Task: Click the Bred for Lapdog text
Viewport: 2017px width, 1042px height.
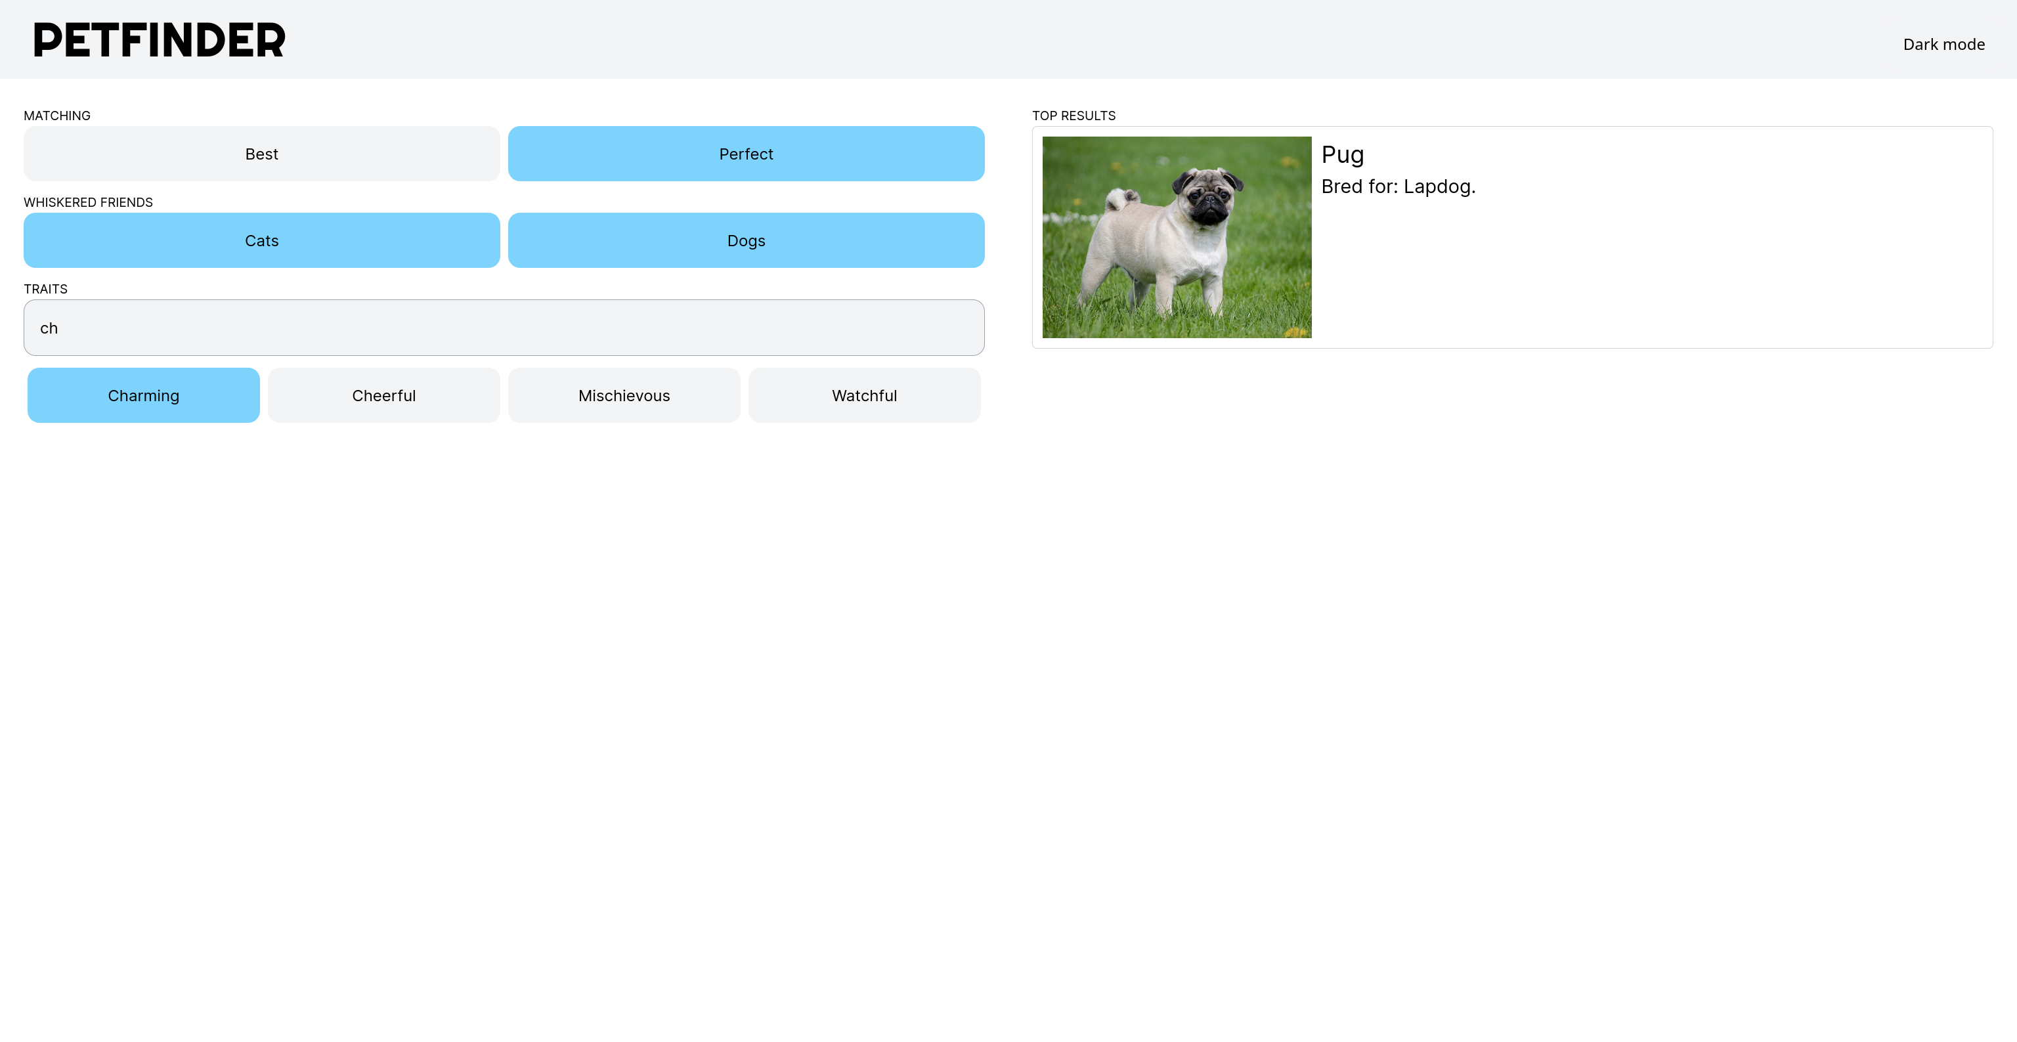Action: tap(1398, 186)
